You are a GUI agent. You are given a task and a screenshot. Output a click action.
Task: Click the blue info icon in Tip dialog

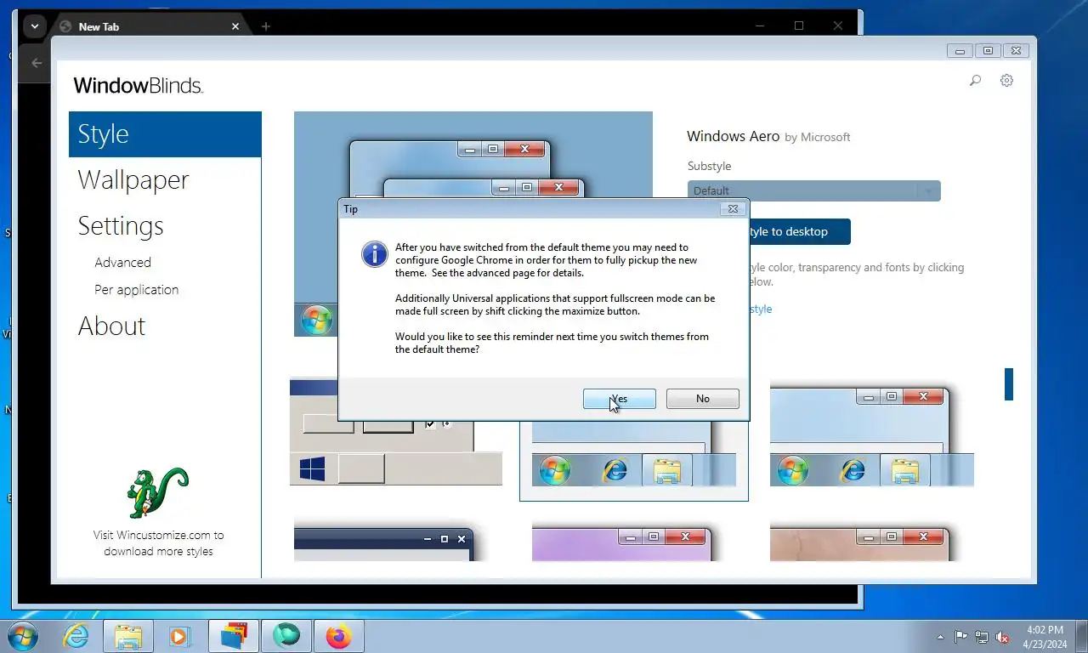[x=375, y=254]
